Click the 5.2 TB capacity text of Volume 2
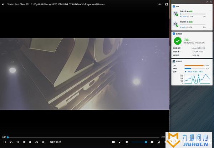Viewport: 214px width, 148px height. [x=190, y=27]
